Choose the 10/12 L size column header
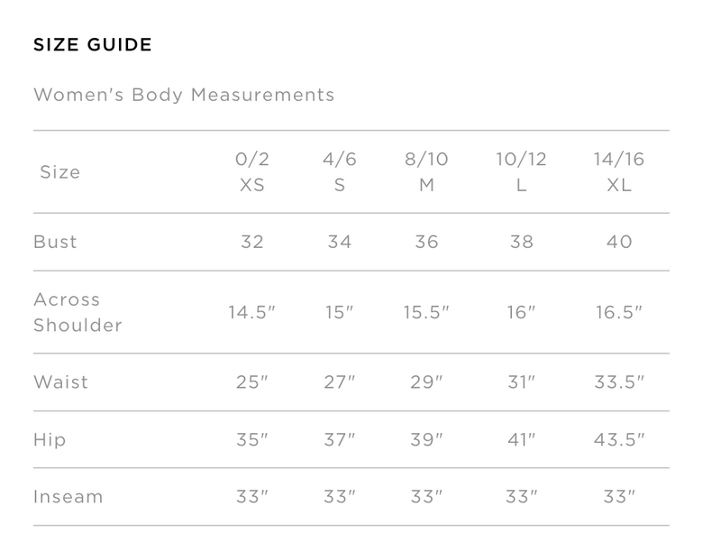The height and width of the screenshot is (552, 721). click(521, 172)
